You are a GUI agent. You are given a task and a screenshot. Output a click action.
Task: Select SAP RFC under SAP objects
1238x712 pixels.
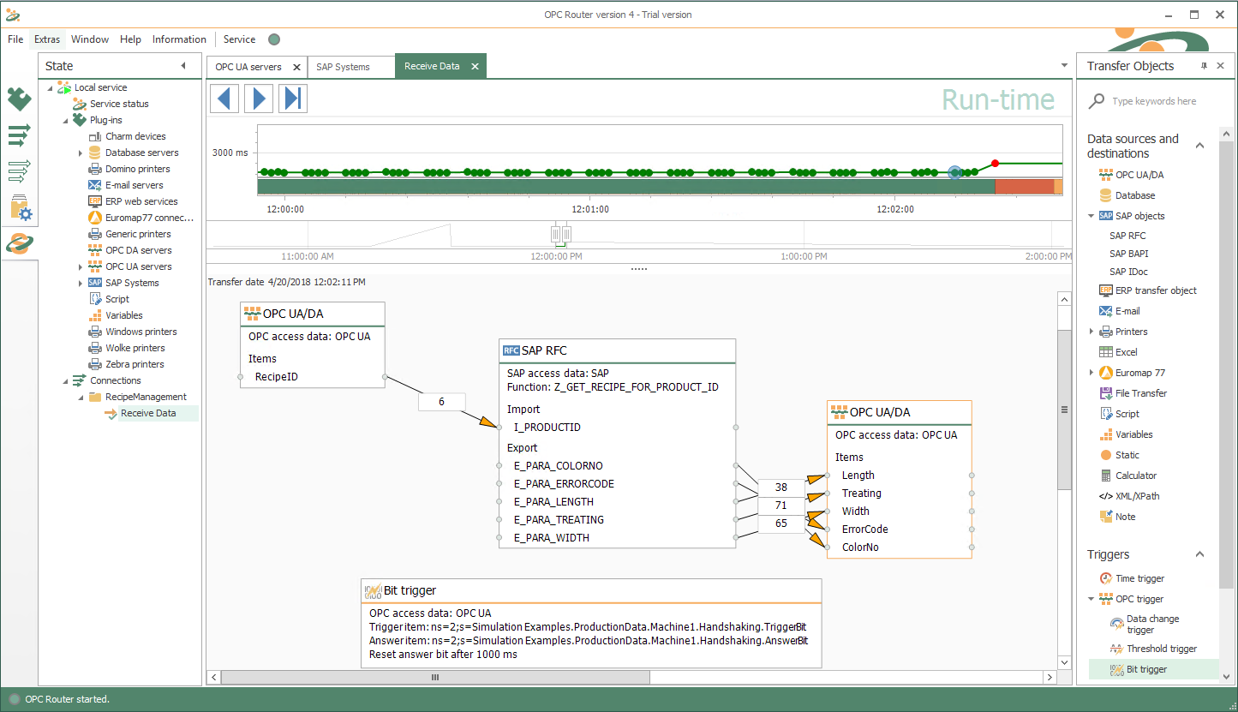click(1127, 236)
